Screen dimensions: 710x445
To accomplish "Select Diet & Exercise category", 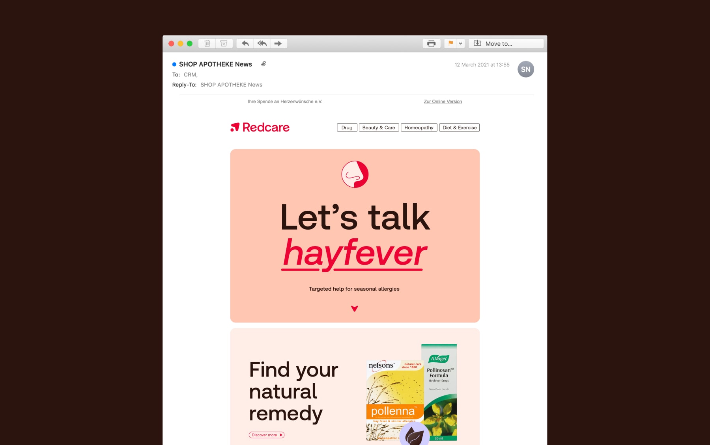I will coord(460,128).
